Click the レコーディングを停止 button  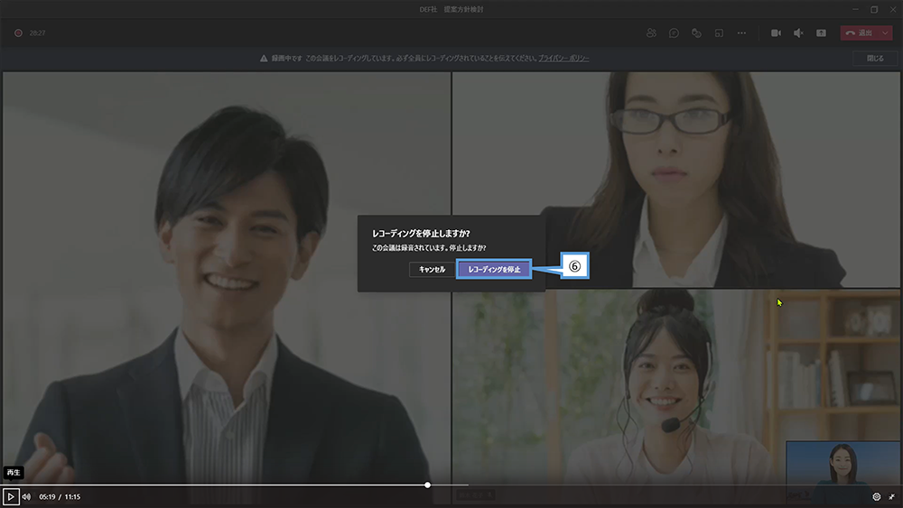click(x=492, y=269)
